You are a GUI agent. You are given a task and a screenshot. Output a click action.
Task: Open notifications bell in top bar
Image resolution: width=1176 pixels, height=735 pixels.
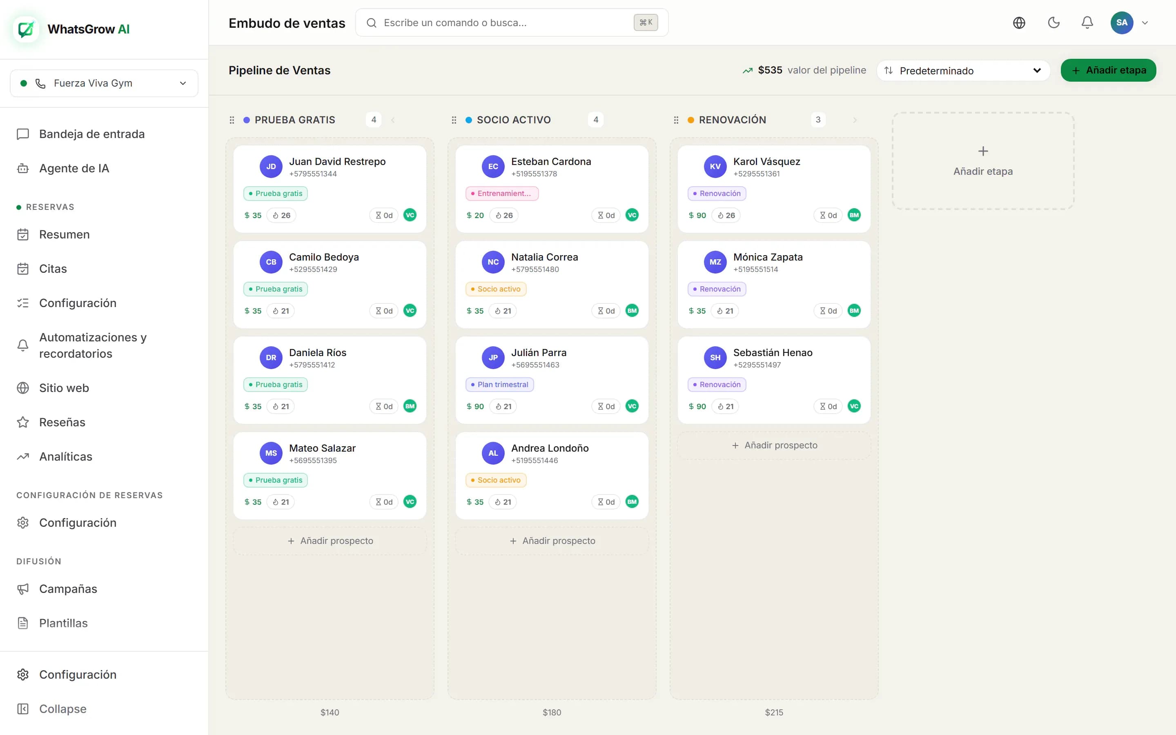pos(1087,23)
